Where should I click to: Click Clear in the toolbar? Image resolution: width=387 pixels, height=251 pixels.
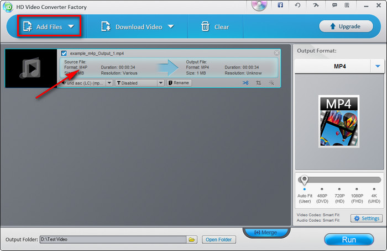pos(215,26)
